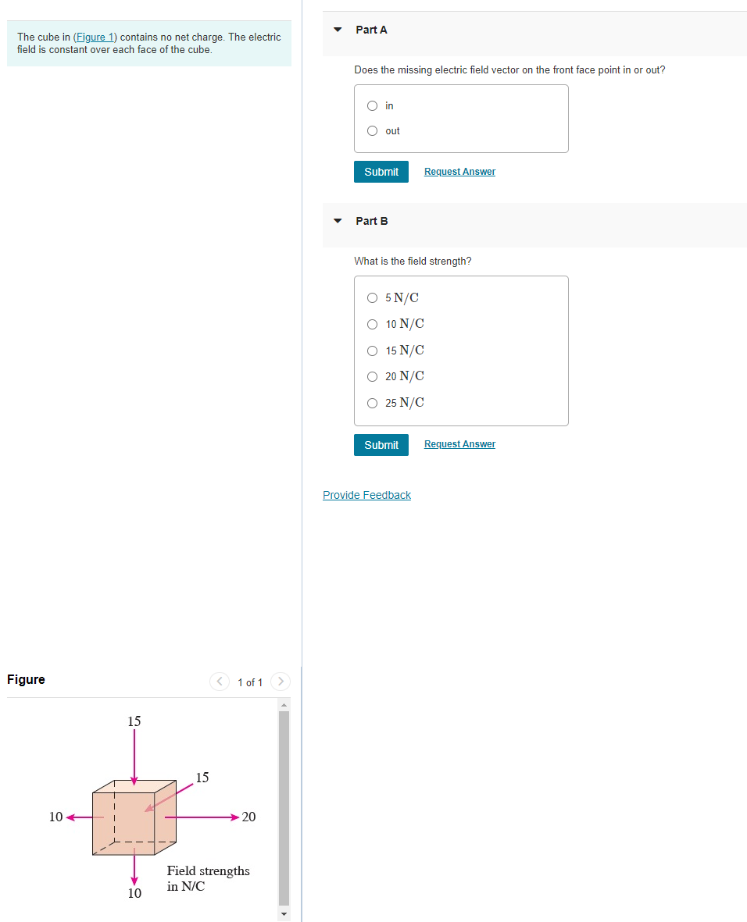
Task: Request Answer for Part A
Action: tap(459, 171)
